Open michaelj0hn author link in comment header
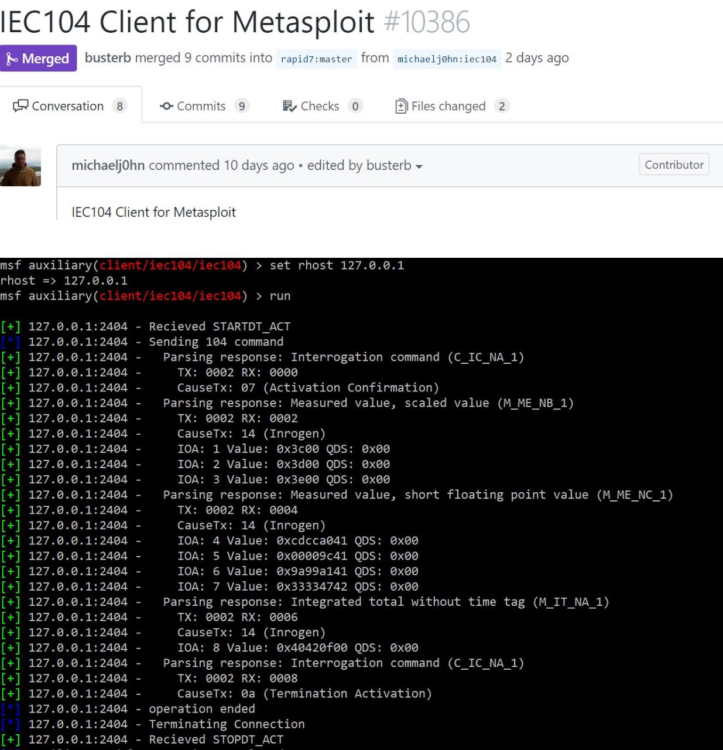 pyautogui.click(x=108, y=165)
